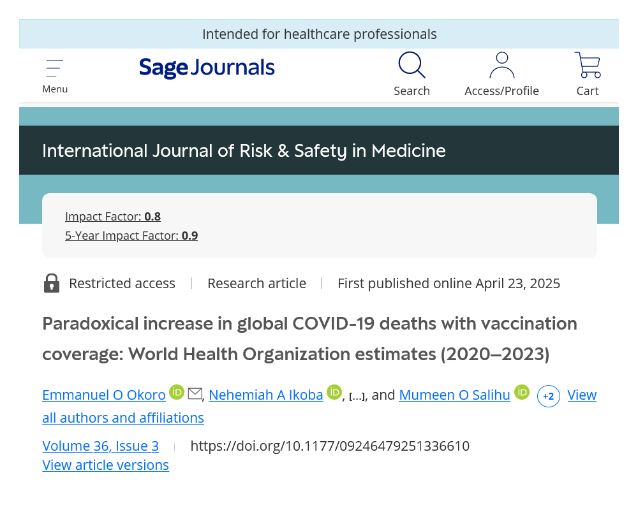Click ORCID icon next to Nehemiah A Ikoba

(334, 392)
